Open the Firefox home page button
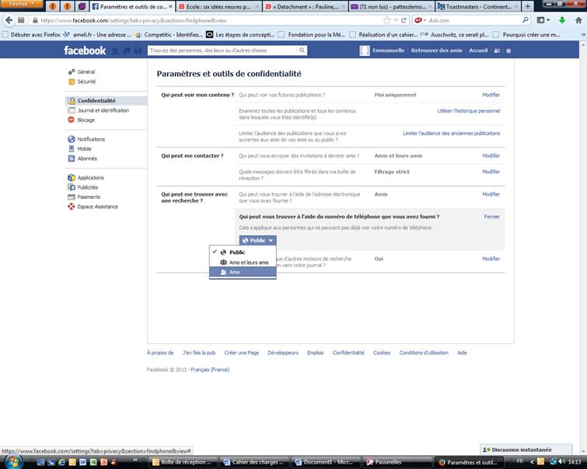 (x=578, y=20)
